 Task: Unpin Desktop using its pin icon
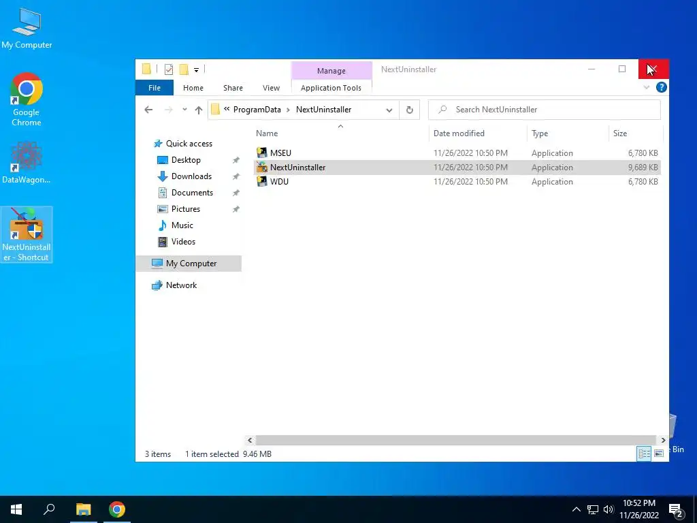coord(236,160)
